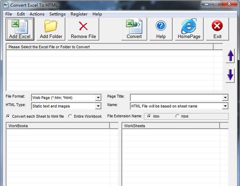240x186 pixels.
Task: Open the Edit menu
Action: point(21,14)
